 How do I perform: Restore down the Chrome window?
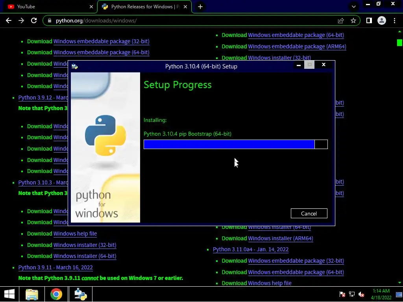click(379, 4)
